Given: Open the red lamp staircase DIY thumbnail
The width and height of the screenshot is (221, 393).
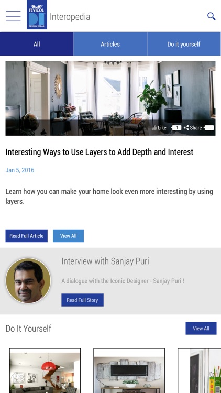Looking at the screenshot, I should tap(45, 370).
